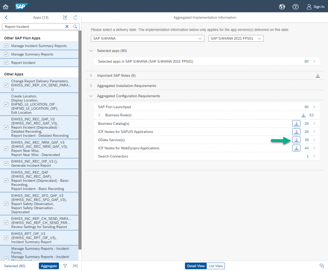Toggle Create Location app checkbox
328x271 pixels.
point(6,104)
